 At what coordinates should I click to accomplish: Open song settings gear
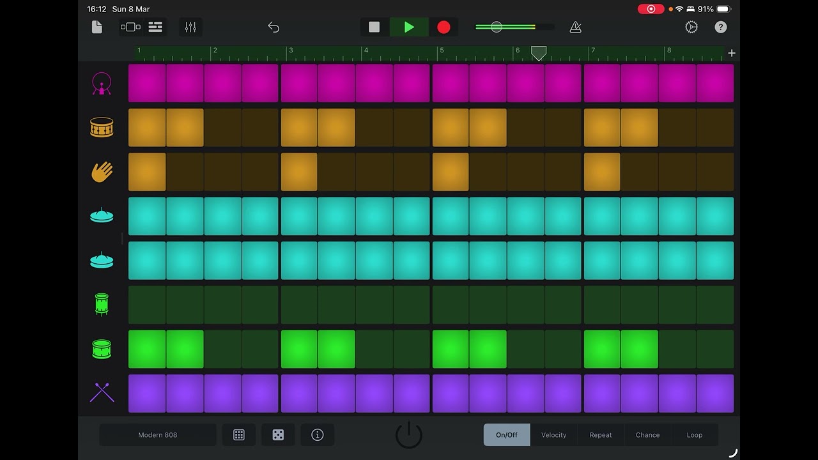point(691,27)
